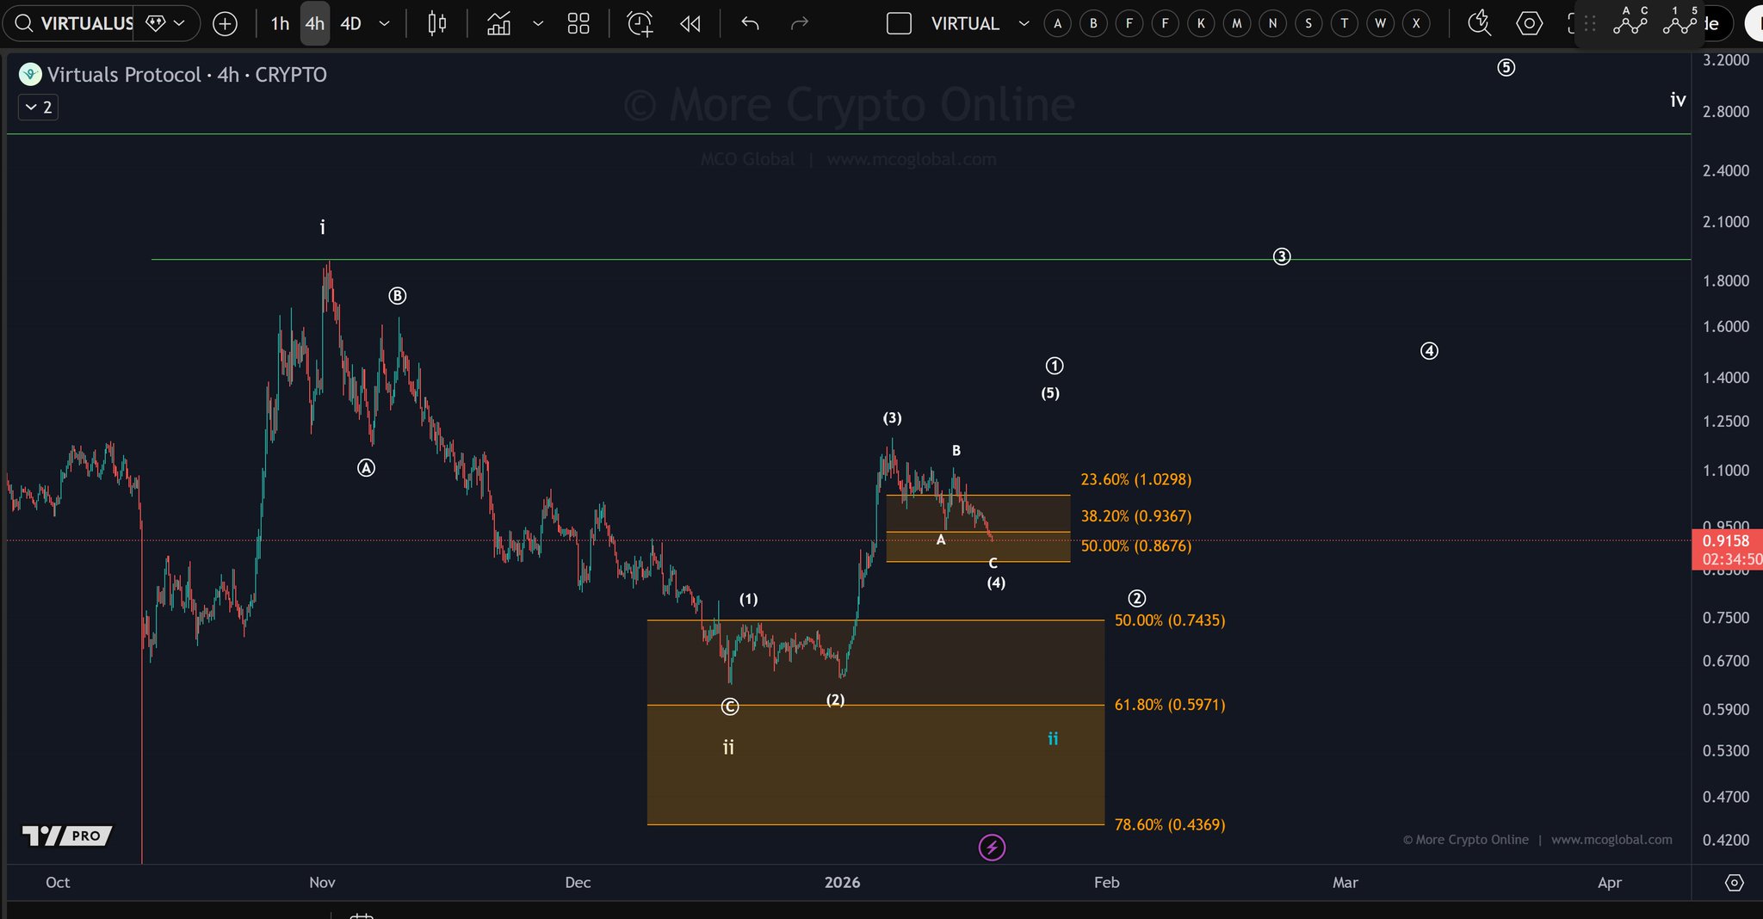
Task: Click the circled M button
Action: tap(1237, 23)
